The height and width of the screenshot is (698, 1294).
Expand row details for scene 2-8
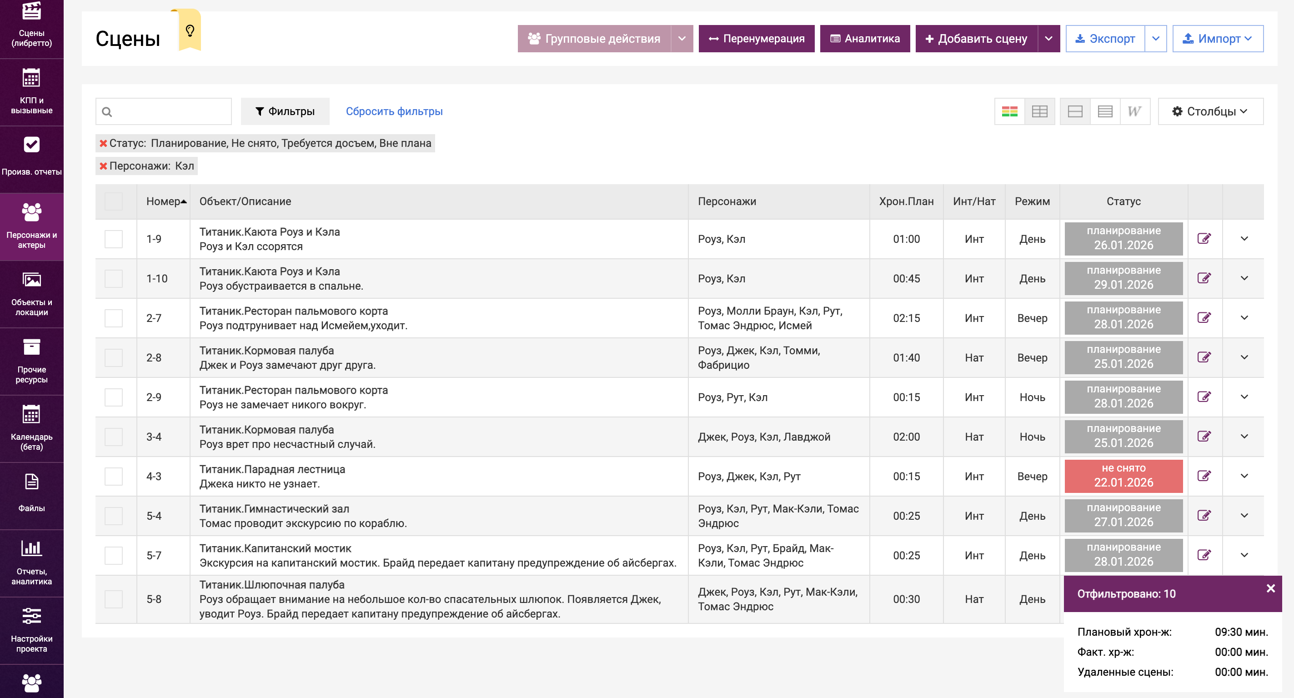tap(1244, 357)
